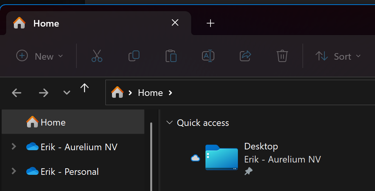Open the Sort options dropdown
Image resolution: width=375 pixels, height=191 pixels.
338,56
